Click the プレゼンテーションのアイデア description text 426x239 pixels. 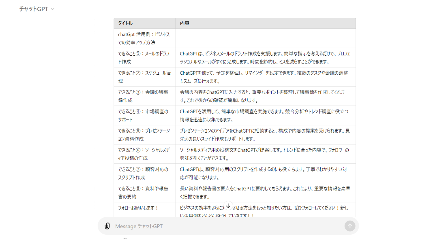tap(265, 135)
